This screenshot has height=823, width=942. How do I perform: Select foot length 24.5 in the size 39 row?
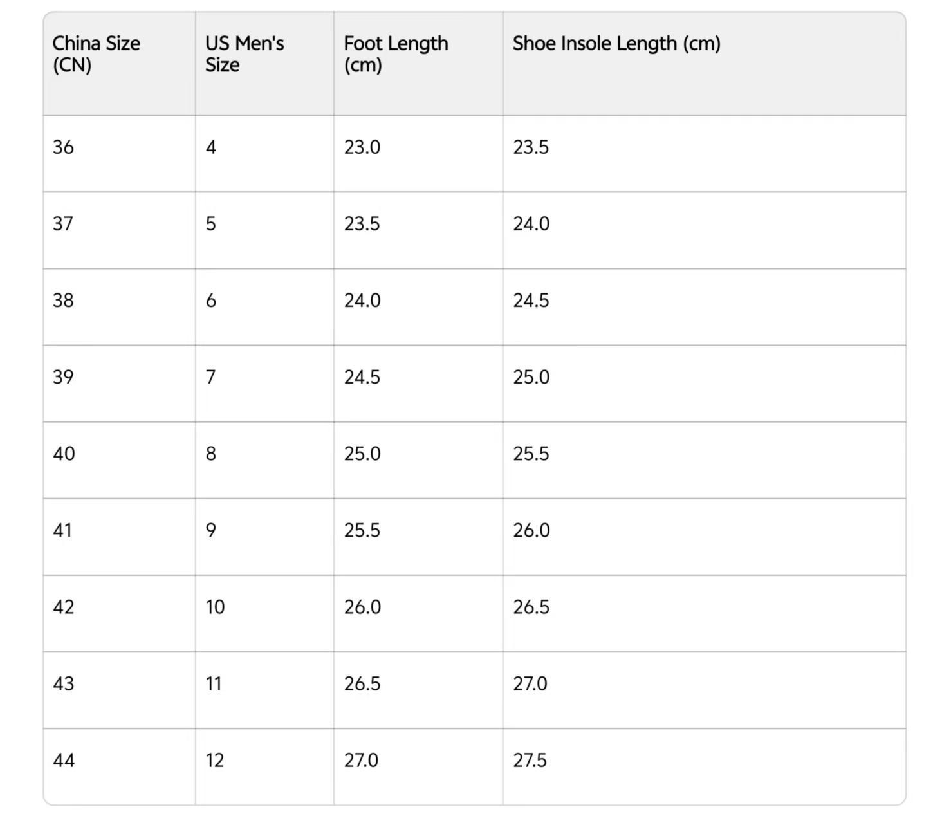click(x=362, y=377)
